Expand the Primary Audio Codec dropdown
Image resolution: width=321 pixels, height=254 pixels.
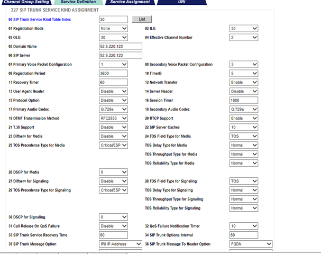click(x=113, y=109)
